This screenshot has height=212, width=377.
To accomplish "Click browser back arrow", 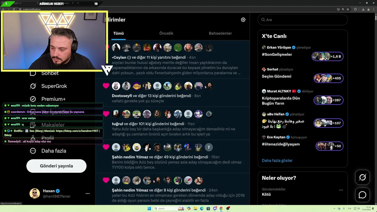I will (3, 9).
